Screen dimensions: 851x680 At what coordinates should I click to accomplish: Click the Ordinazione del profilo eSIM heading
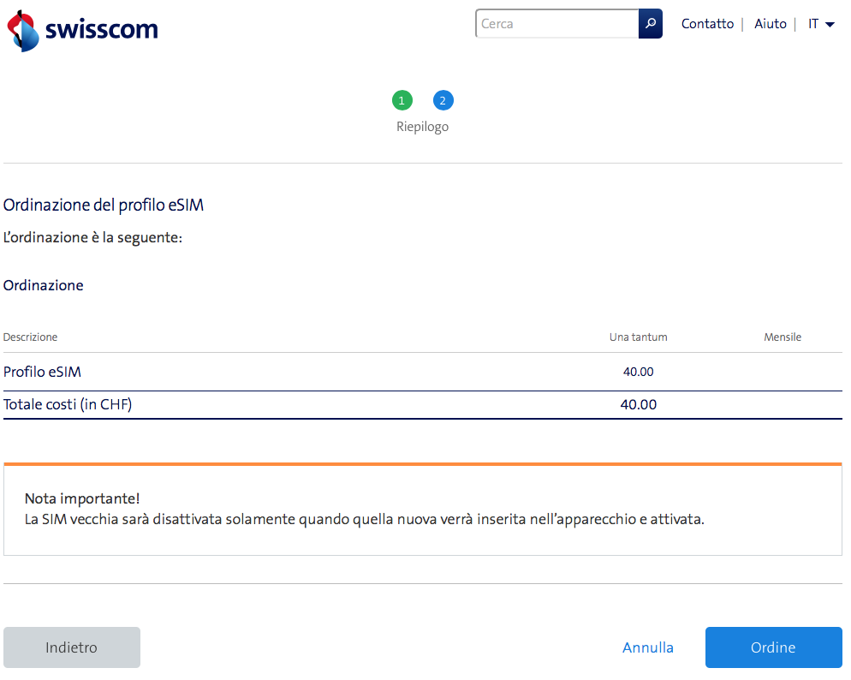(x=104, y=206)
